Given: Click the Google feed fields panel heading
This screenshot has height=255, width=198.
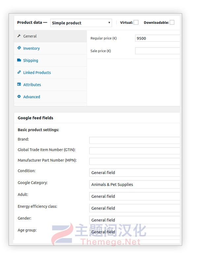Looking at the screenshot, I should pos(35,118).
